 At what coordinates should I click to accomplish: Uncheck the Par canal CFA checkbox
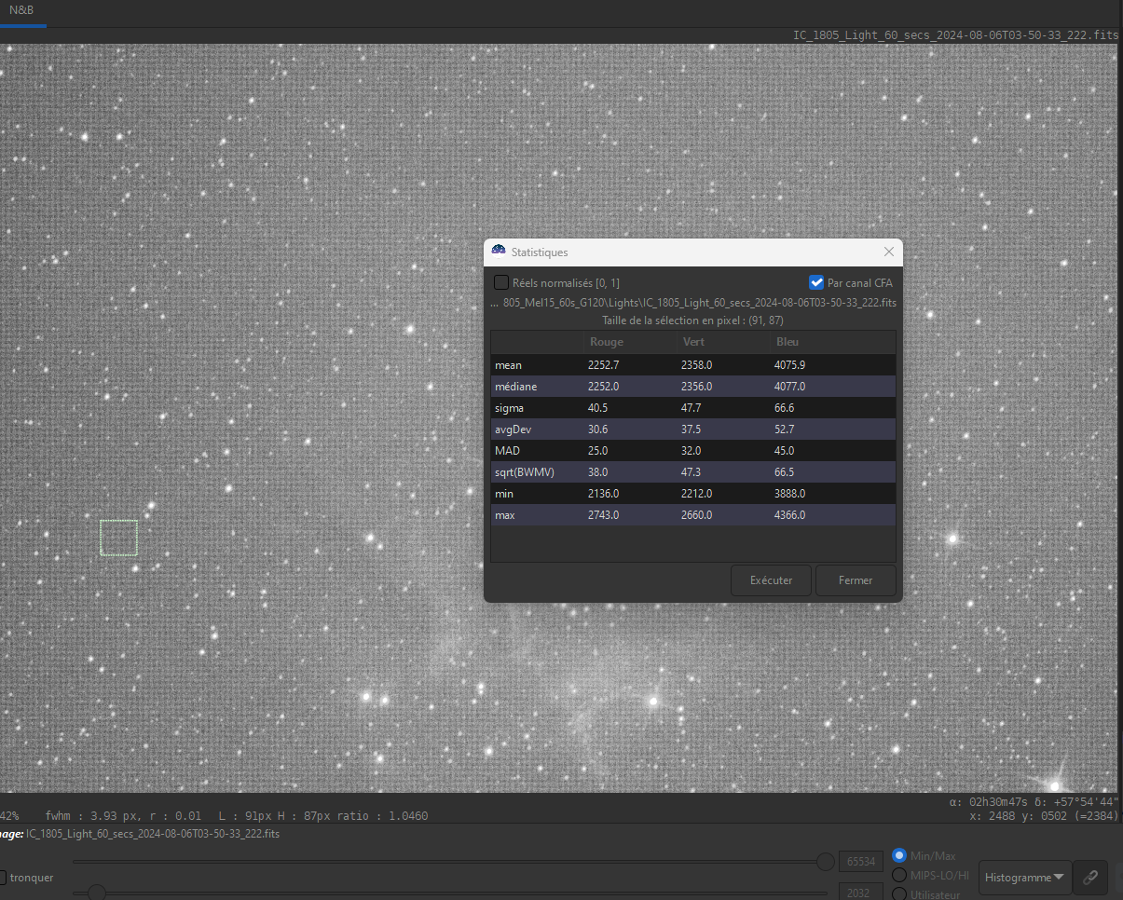[x=816, y=282]
